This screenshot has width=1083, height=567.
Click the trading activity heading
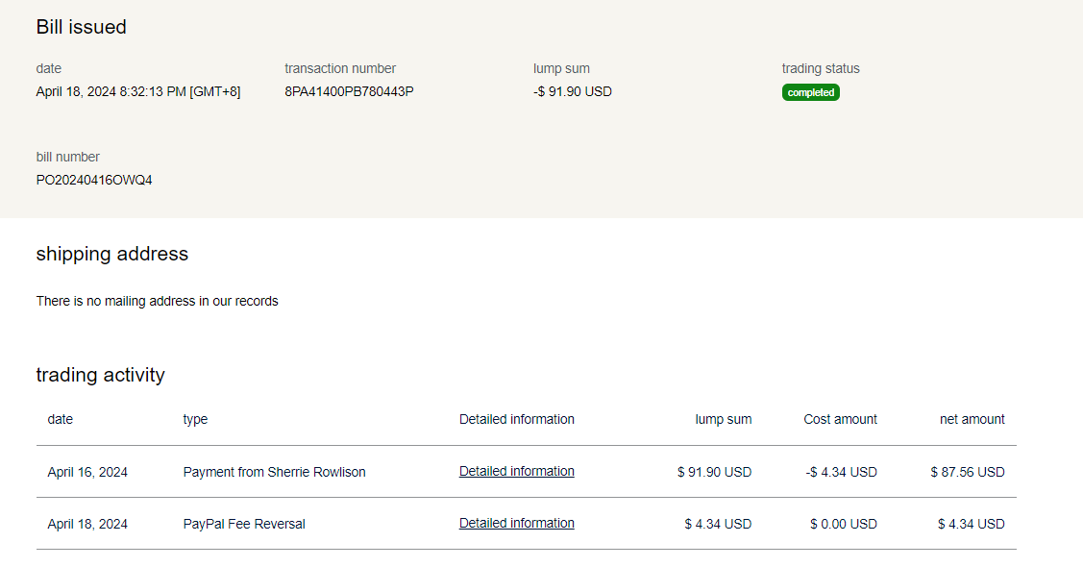100,375
